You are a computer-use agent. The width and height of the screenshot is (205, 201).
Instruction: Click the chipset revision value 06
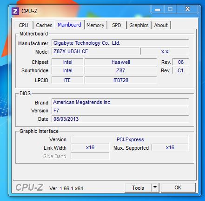coord(181,62)
